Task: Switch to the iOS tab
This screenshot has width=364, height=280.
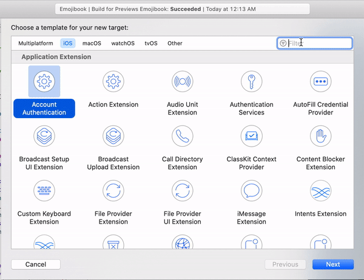Action: pyautogui.click(x=68, y=44)
